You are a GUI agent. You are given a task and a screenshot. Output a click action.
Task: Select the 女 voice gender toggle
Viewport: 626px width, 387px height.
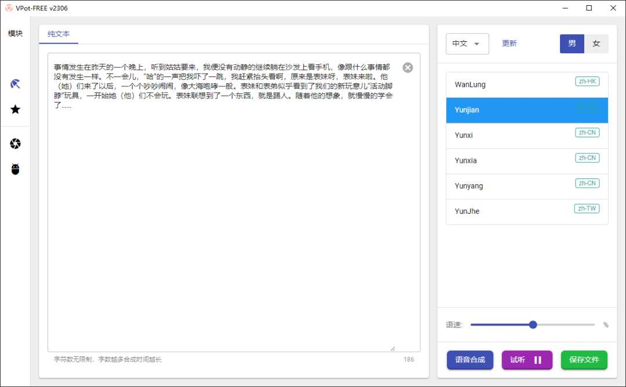[596, 43]
